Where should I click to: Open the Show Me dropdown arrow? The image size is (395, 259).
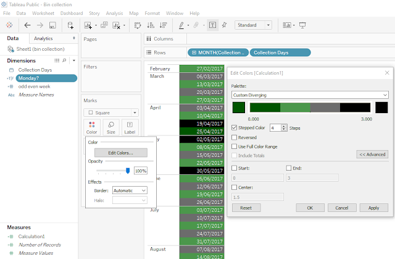tap(294, 25)
